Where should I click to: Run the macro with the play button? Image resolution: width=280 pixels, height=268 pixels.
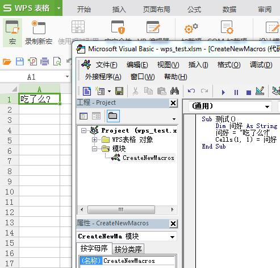pos(223,92)
